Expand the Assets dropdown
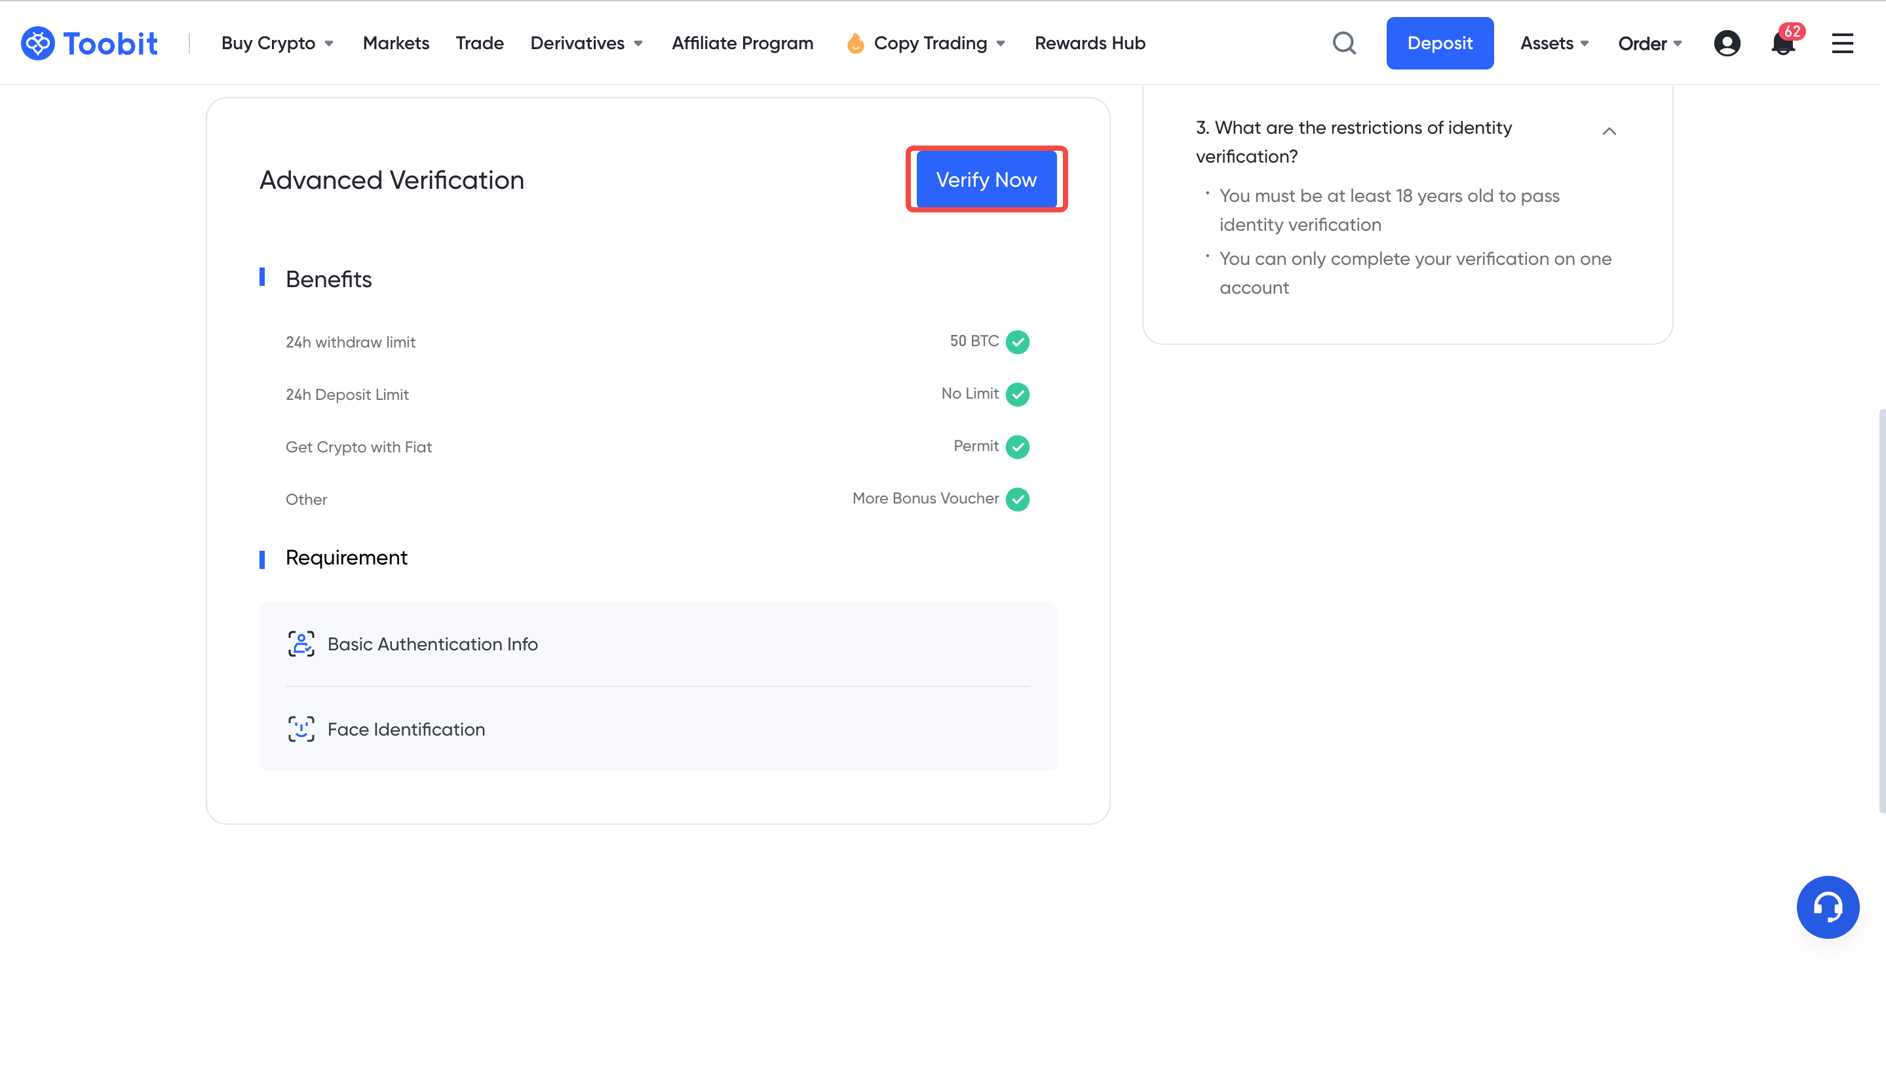 (1554, 43)
